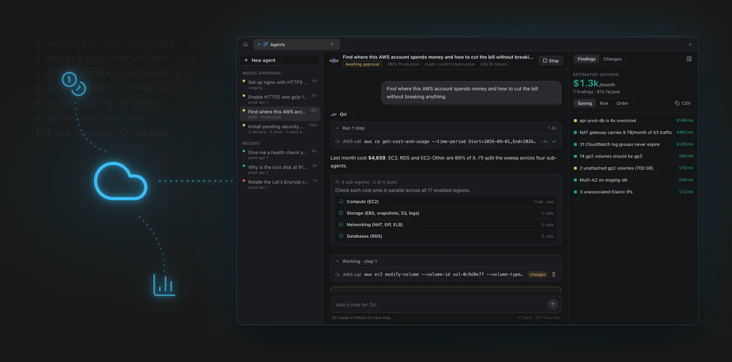This screenshot has width=732, height=362.
Task: Sort findings by Order
Action: pyautogui.click(x=622, y=103)
